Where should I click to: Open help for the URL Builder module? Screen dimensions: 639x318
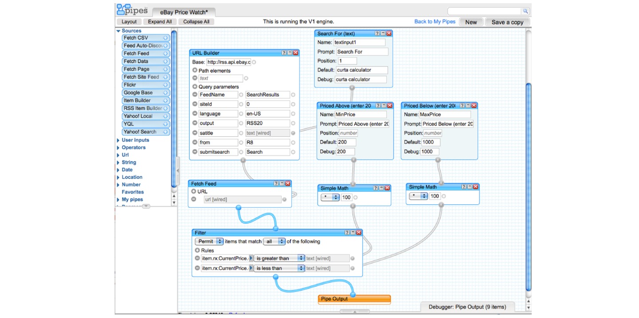pos(284,53)
